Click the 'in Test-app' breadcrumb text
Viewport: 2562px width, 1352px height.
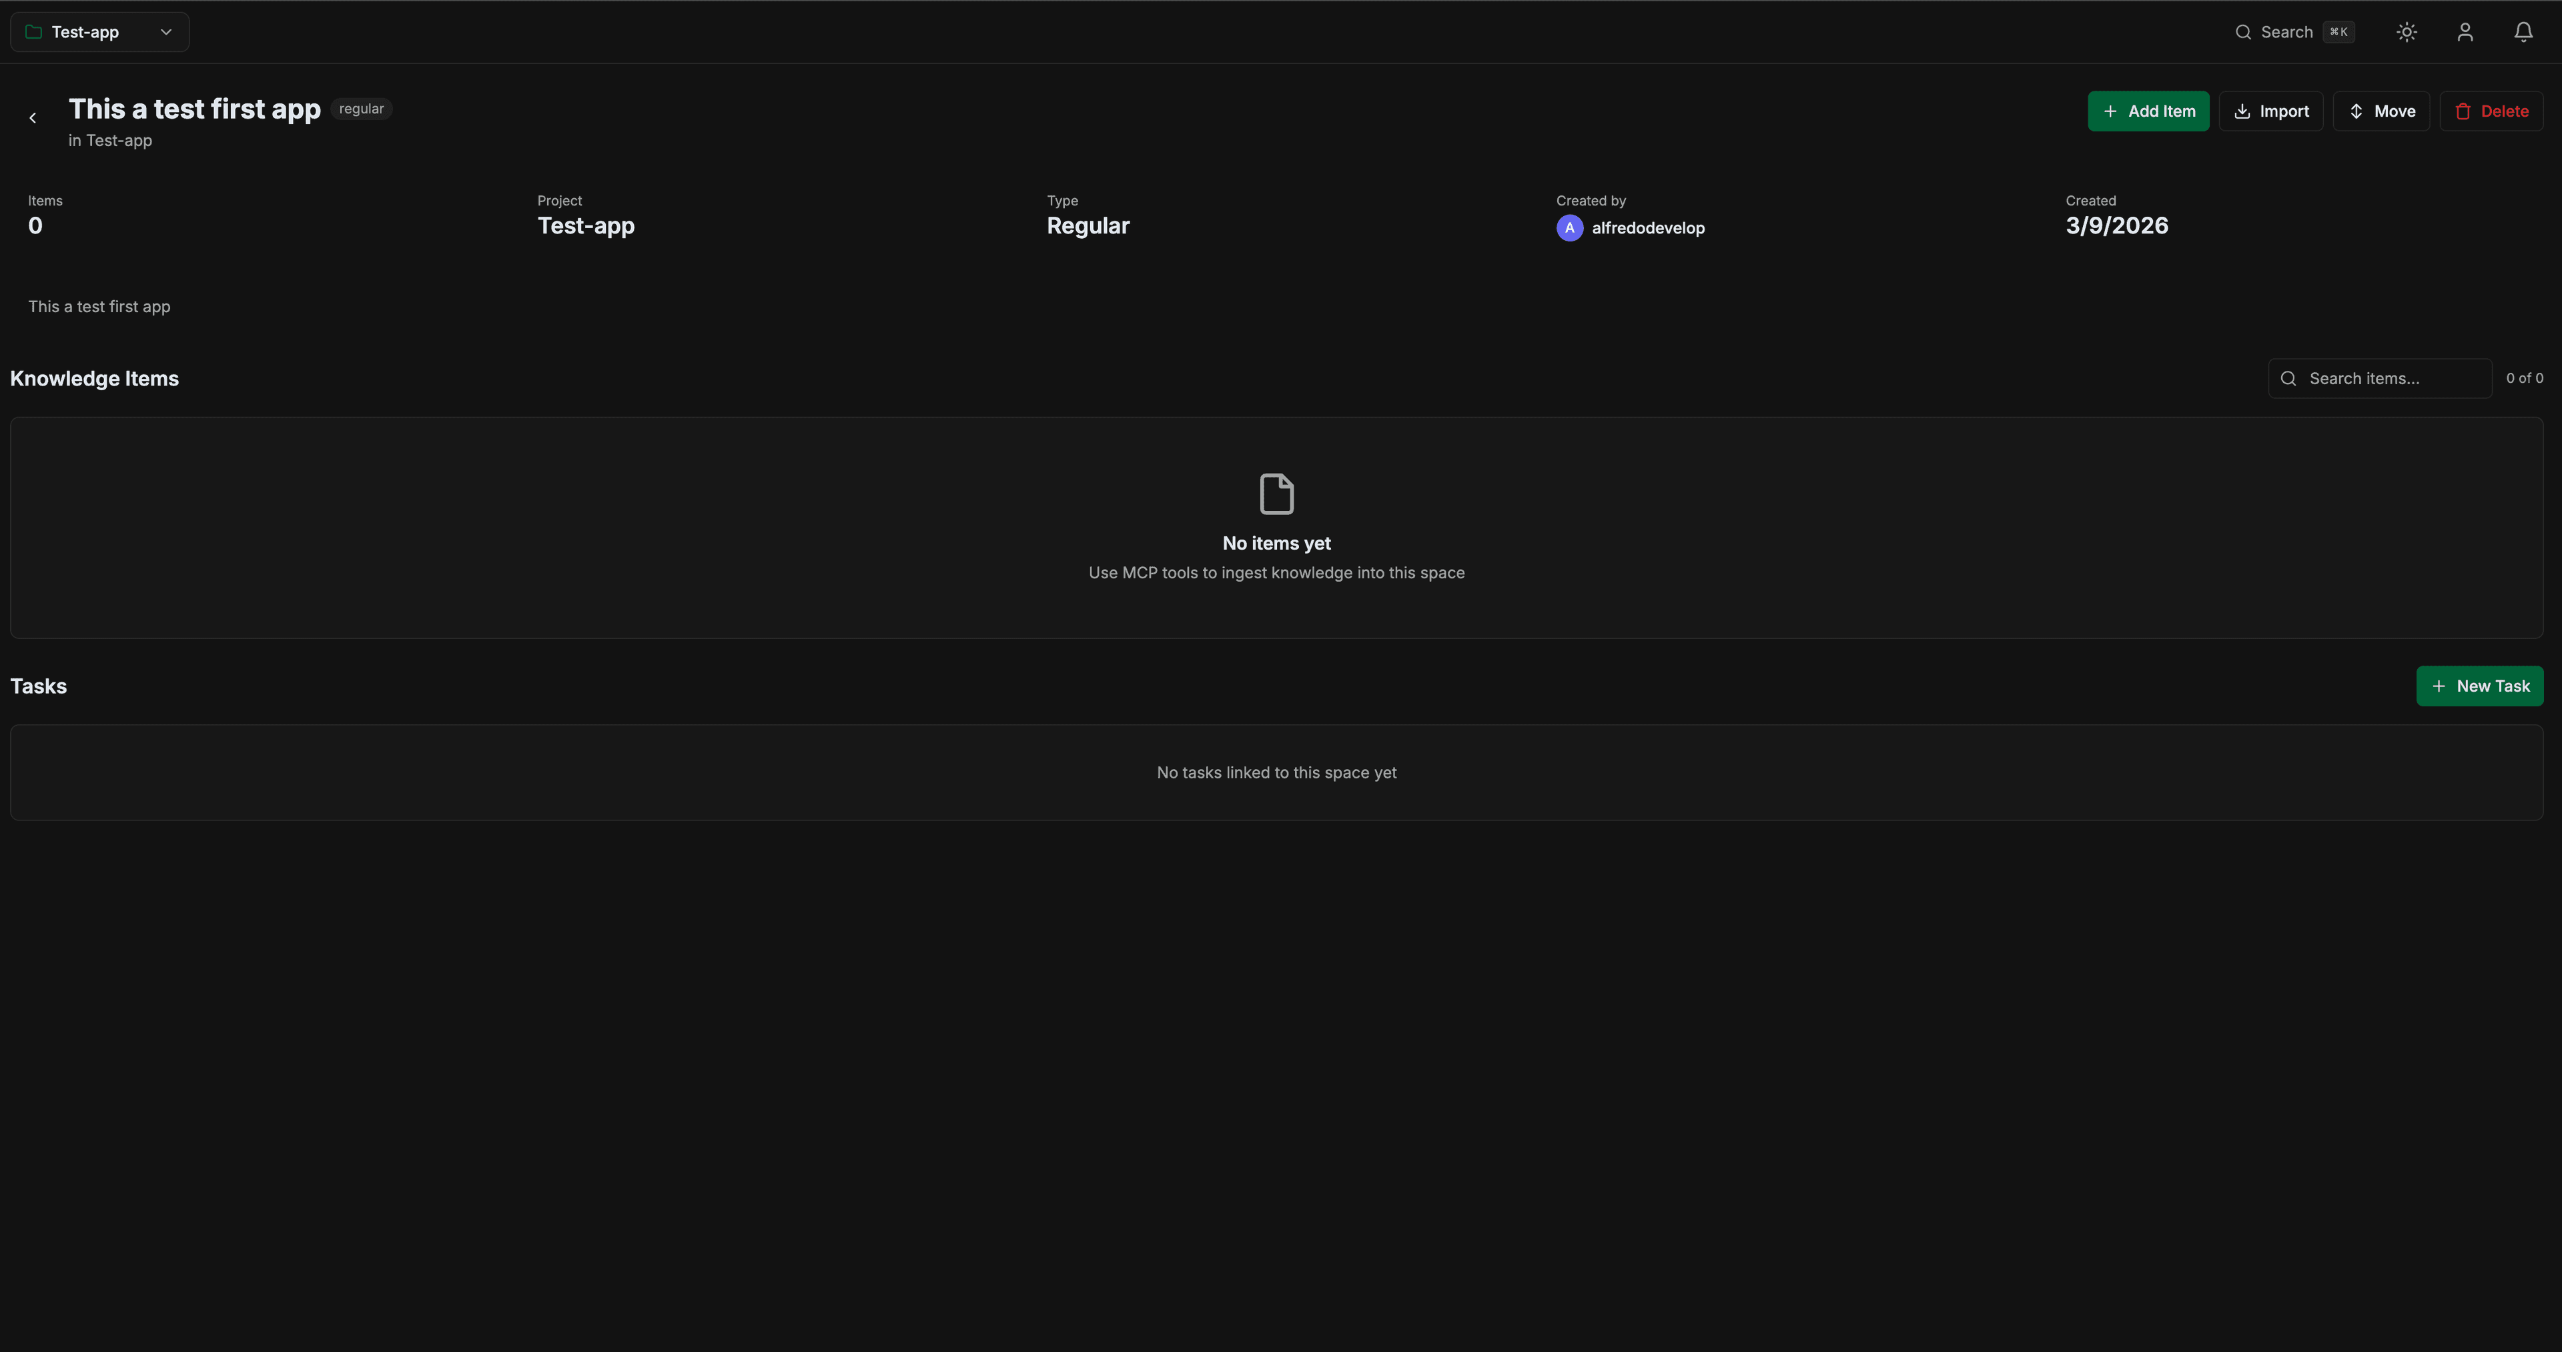tap(109, 140)
